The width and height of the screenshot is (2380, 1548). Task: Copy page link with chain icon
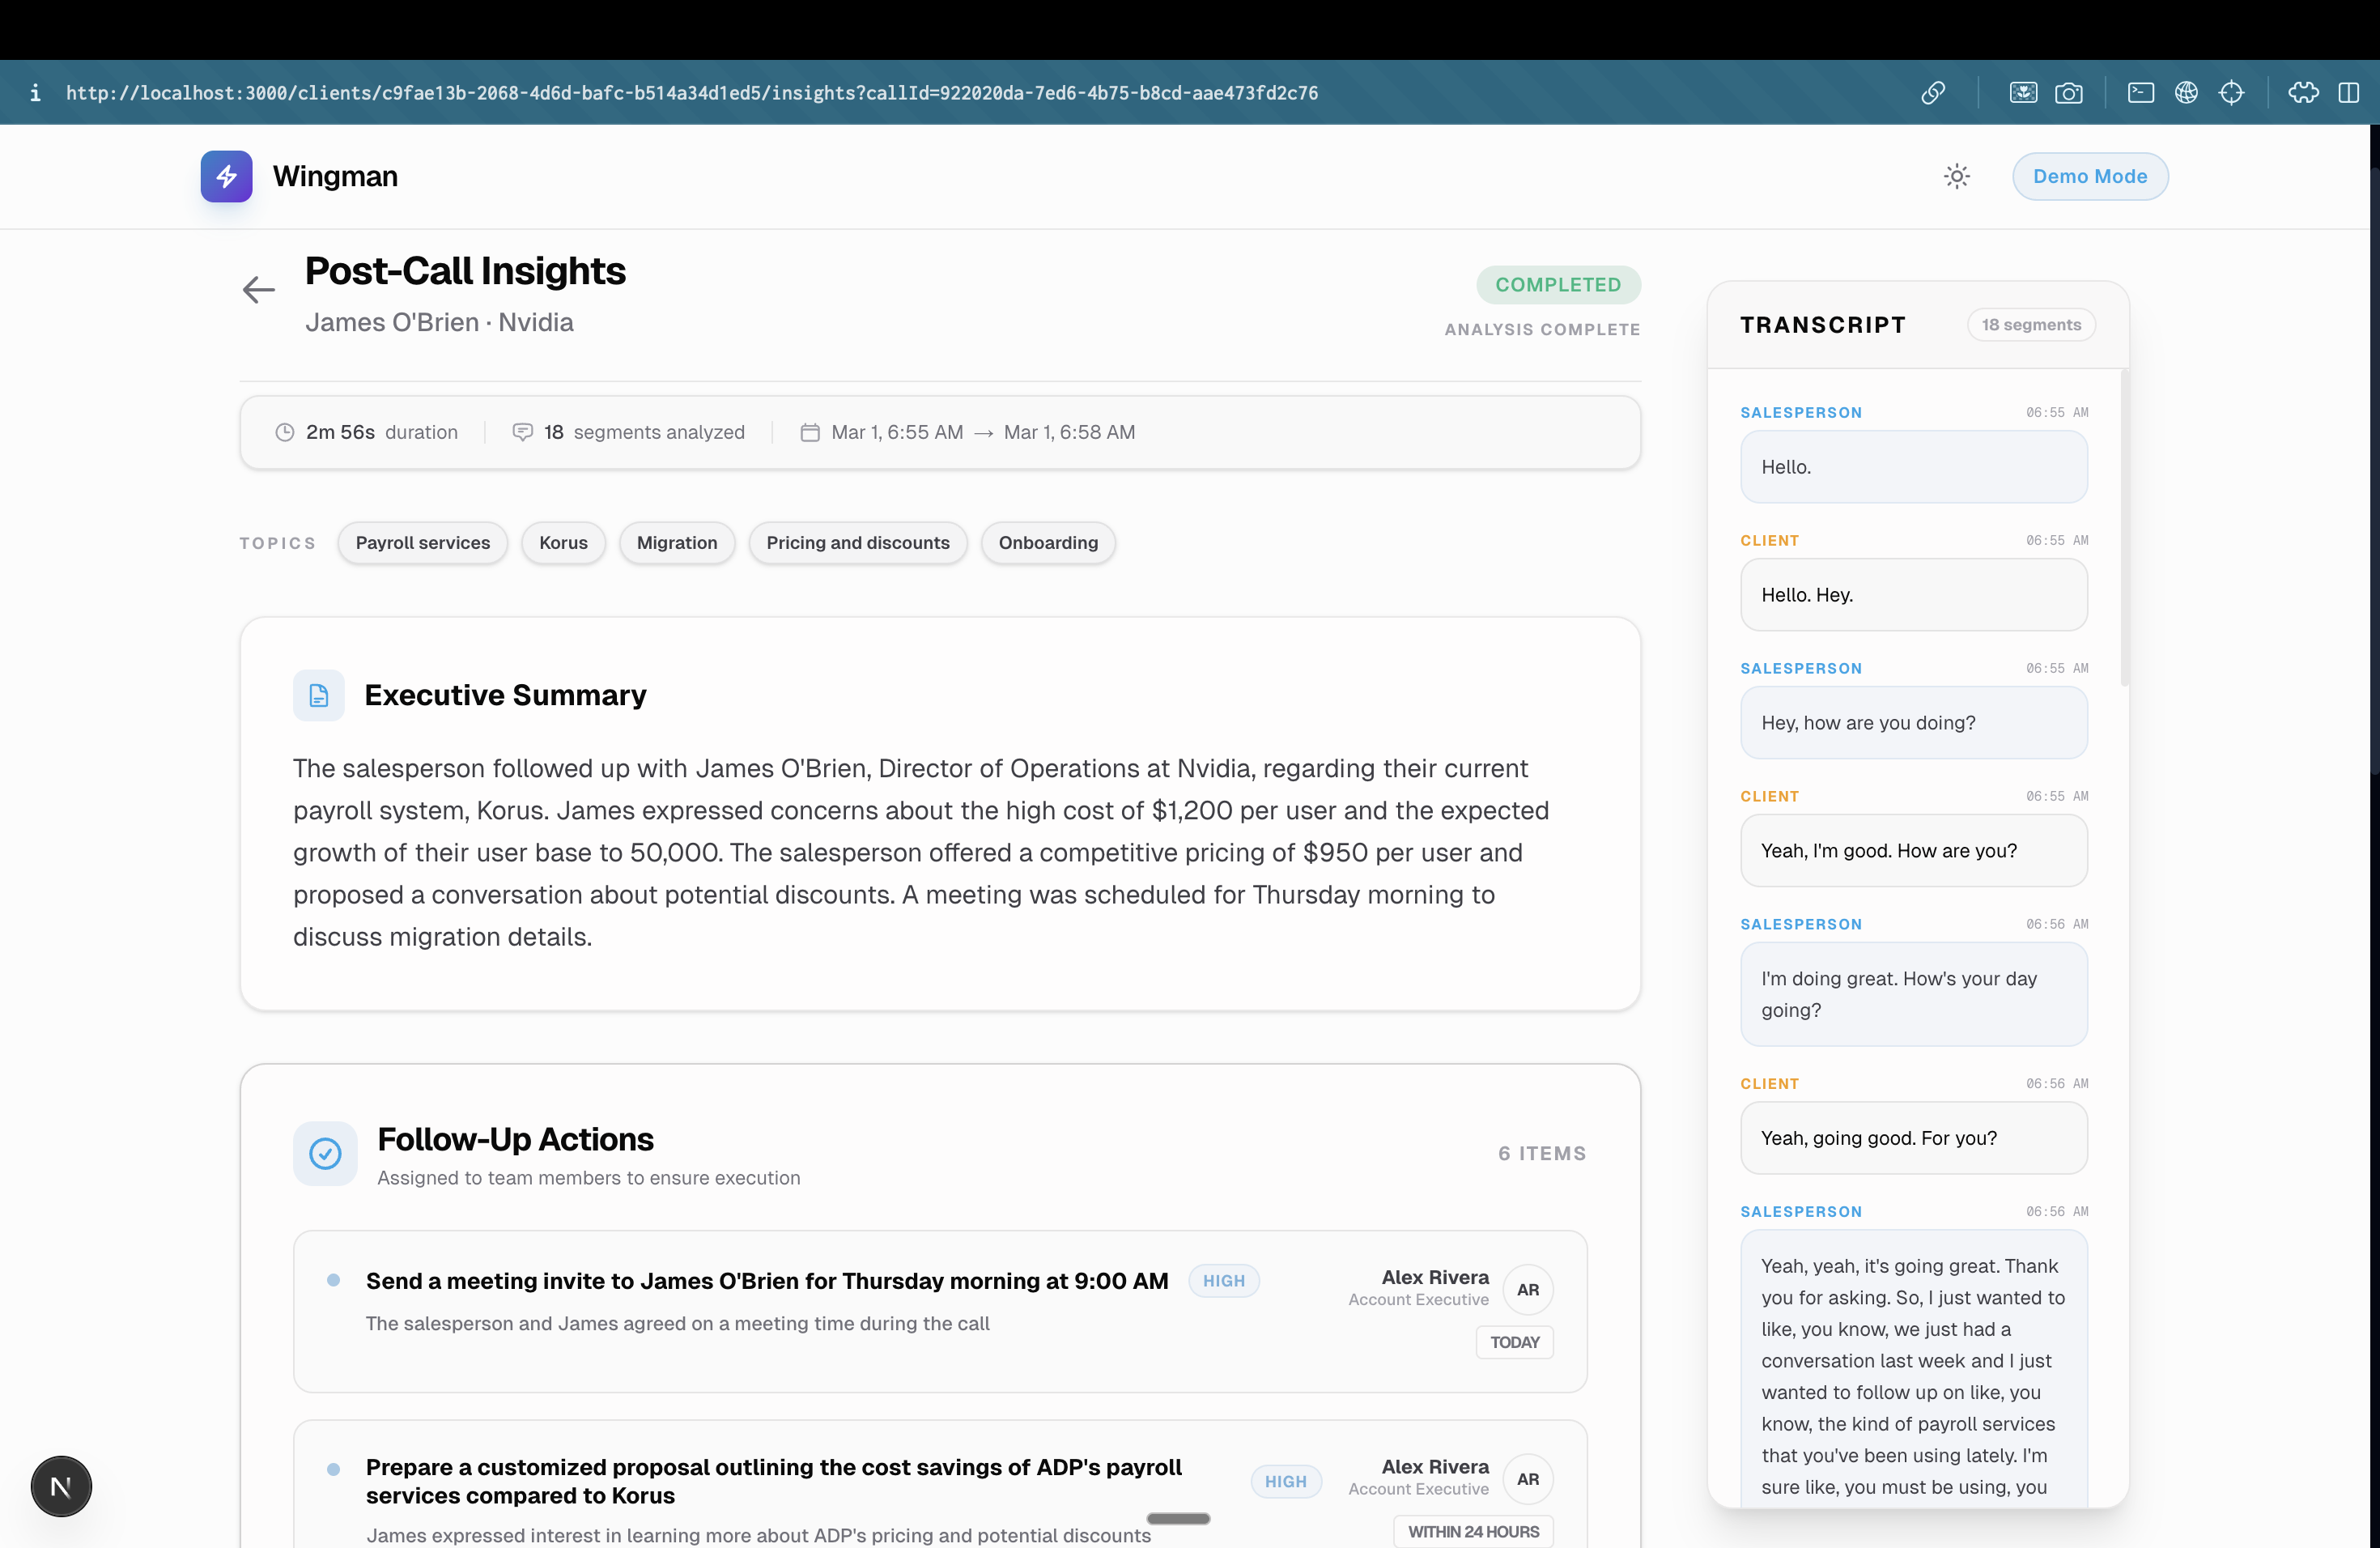tap(1932, 93)
